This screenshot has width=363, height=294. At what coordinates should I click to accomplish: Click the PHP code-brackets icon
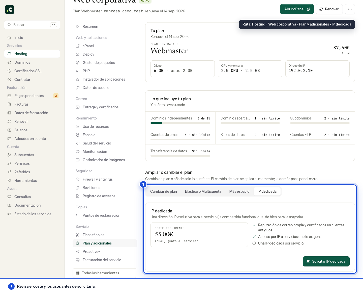click(78, 71)
